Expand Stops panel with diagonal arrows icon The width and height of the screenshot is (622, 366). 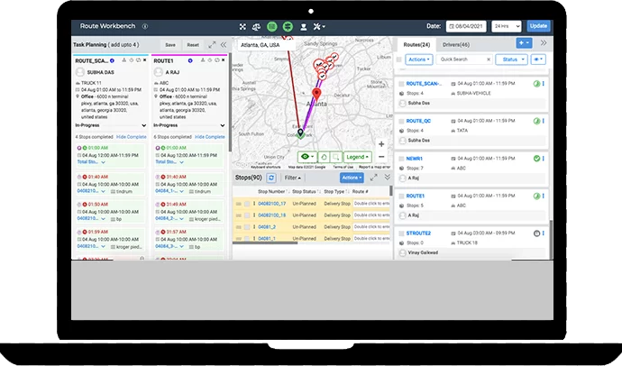pyautogui.click(x=374, y=178)
